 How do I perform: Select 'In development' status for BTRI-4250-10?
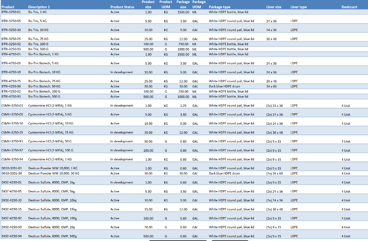pos(122,72)
